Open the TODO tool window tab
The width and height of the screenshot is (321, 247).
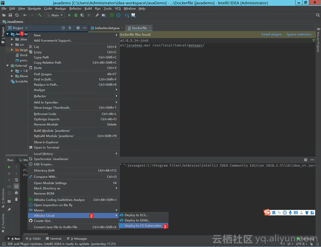point(33,239)
